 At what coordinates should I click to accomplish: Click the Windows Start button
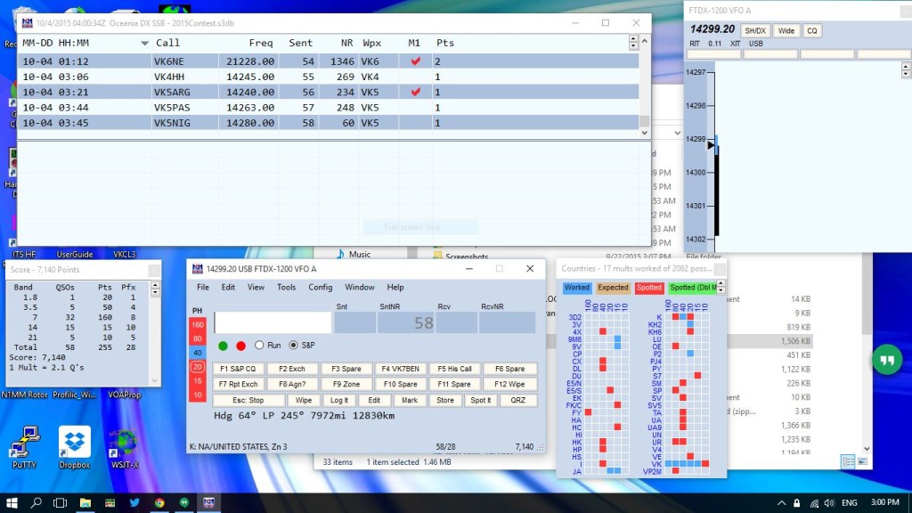[12, 502]
